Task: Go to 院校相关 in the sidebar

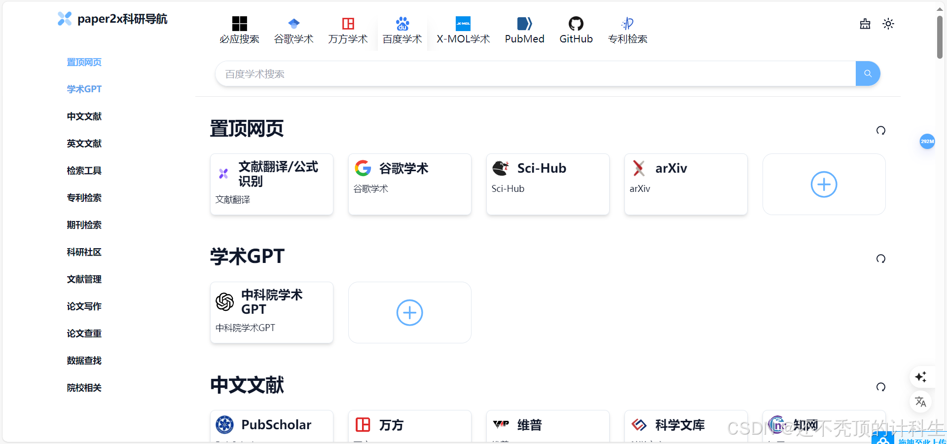Action: 84,388
